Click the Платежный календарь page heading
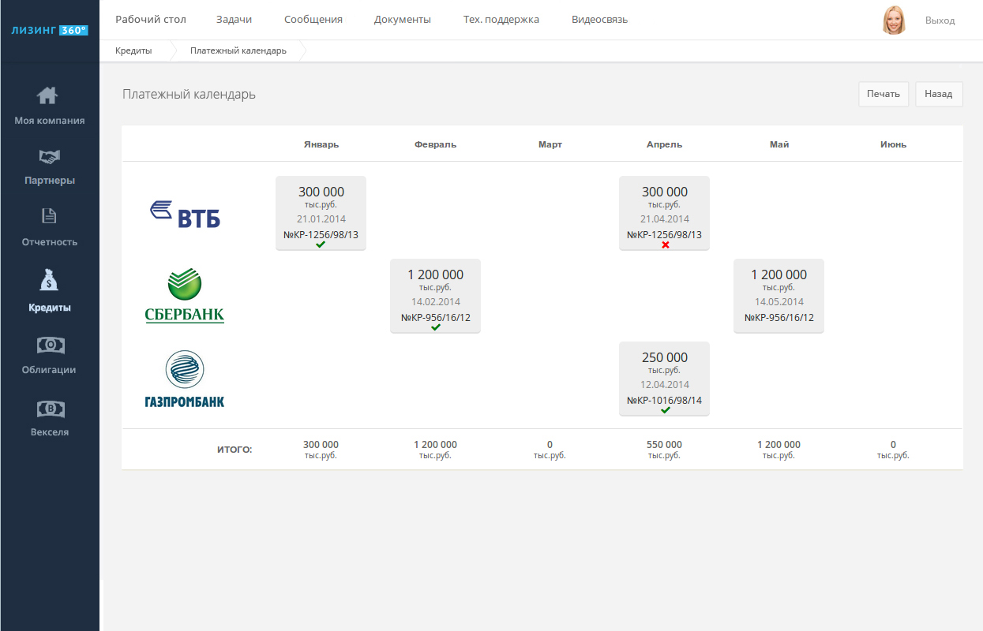Screen dimensions: 983x631 tap(189, 95)
